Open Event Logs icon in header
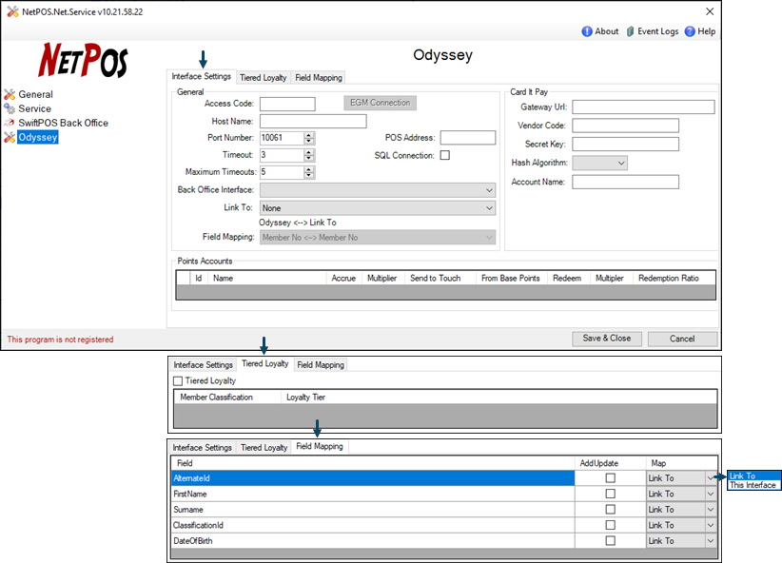 [630, 31]
